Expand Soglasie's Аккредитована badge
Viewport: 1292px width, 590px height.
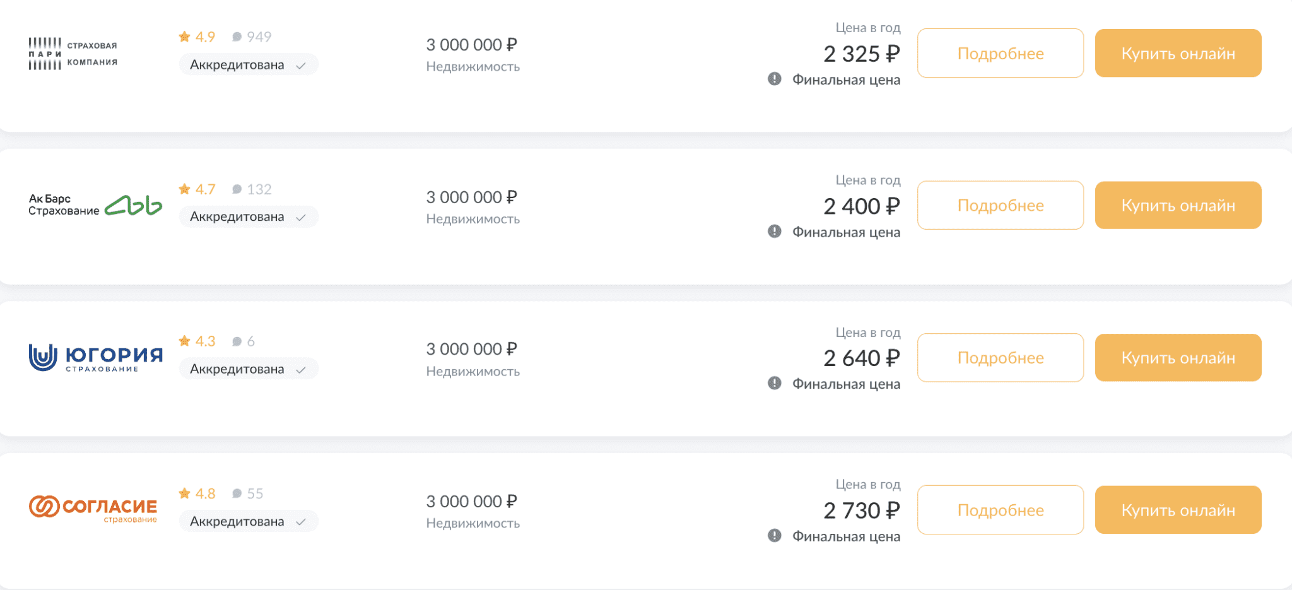click(x=248, y=522)
